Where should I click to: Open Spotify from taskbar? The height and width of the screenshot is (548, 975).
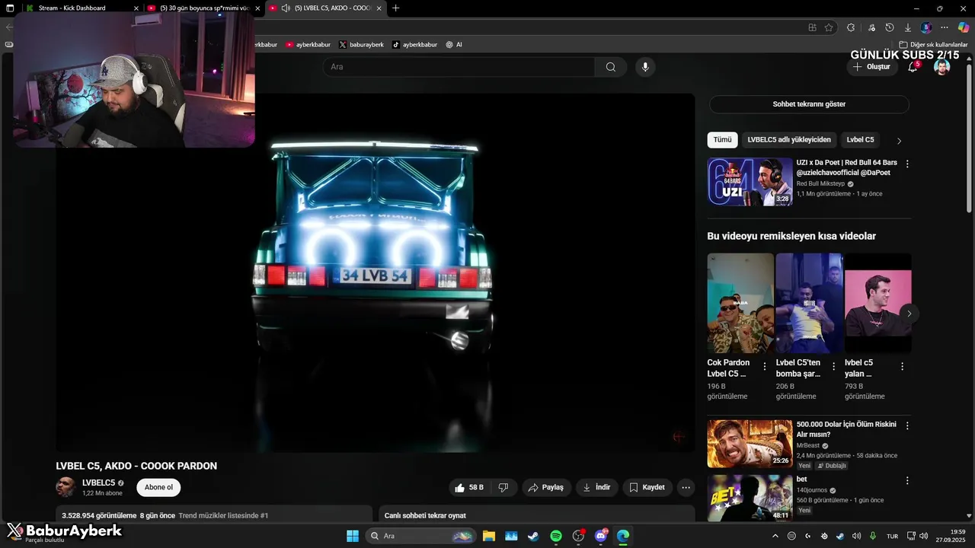[x=555, y=536]
